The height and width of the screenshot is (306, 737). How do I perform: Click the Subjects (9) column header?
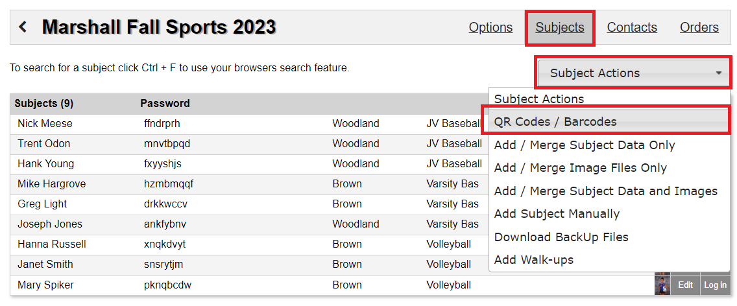pos(43,104)
